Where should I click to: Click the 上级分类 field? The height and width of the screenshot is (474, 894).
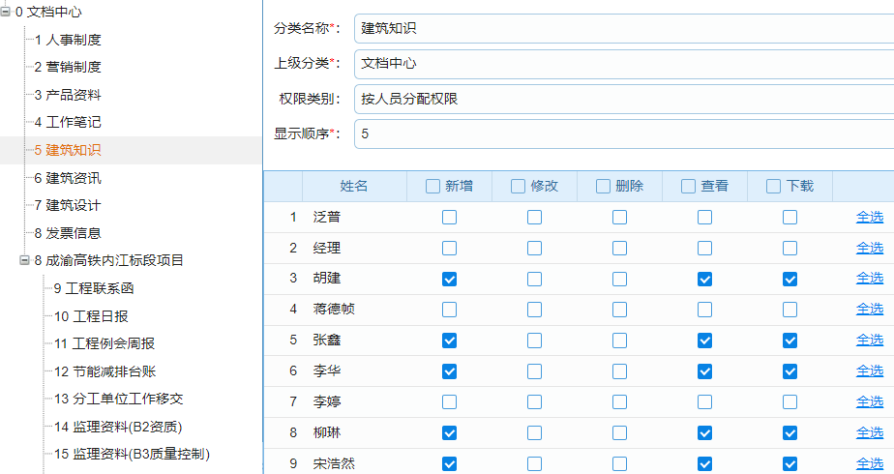(x=619, y=64)
